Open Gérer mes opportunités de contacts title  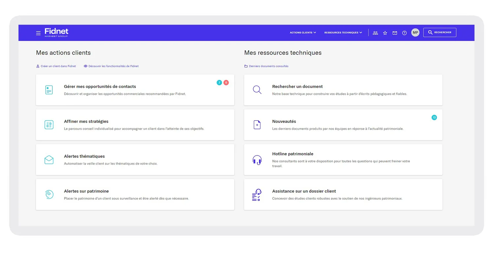click(x=100, y=87)
